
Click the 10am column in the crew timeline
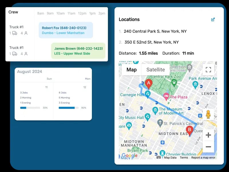pyautogui.click(x=61, y=13)
